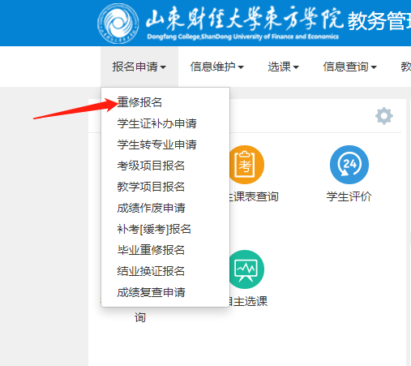Select 教学项目报名 from the list
411x366 pixels.
(151, 187)
